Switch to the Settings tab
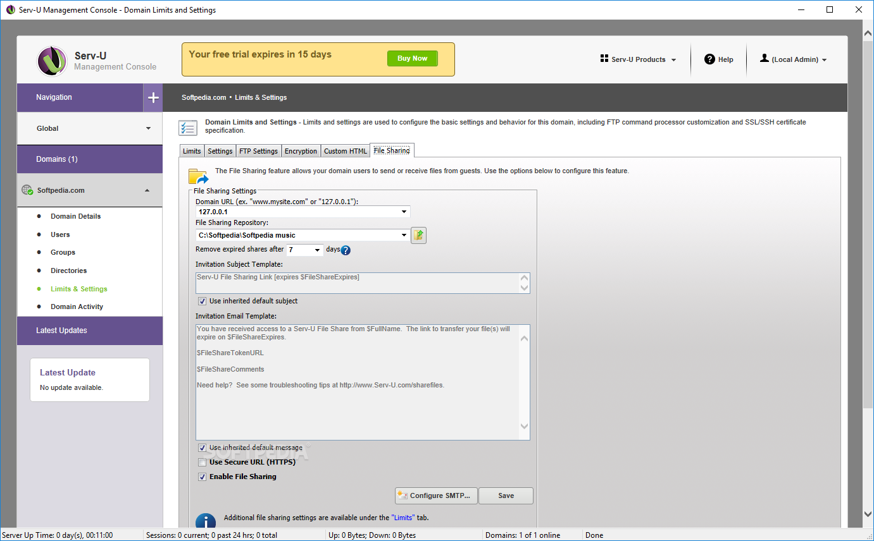 [x=220, y=151]
